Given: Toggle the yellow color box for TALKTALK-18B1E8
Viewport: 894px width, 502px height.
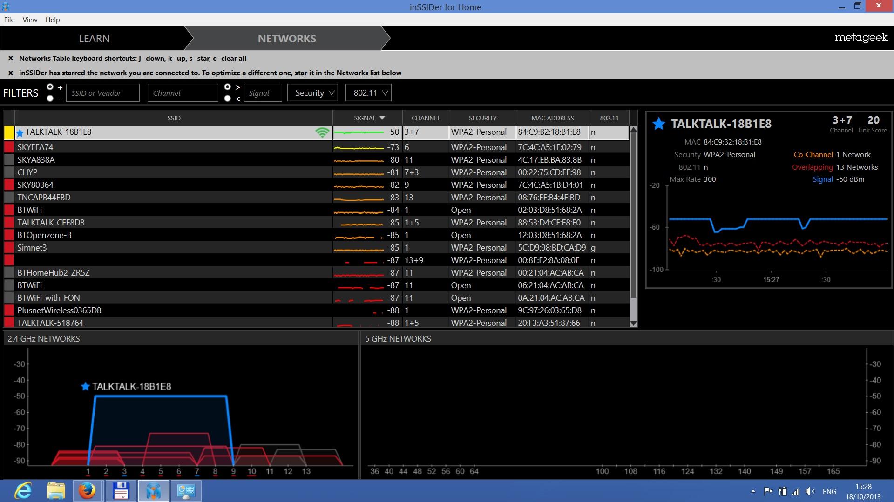Looking at the screenshot, I should pyautogui.click(x=9, y=133).
